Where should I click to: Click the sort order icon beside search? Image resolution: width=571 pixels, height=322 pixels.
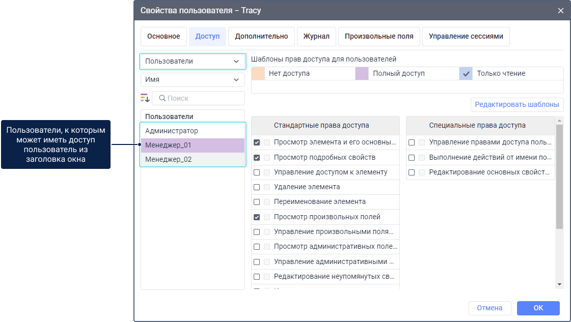145,98
